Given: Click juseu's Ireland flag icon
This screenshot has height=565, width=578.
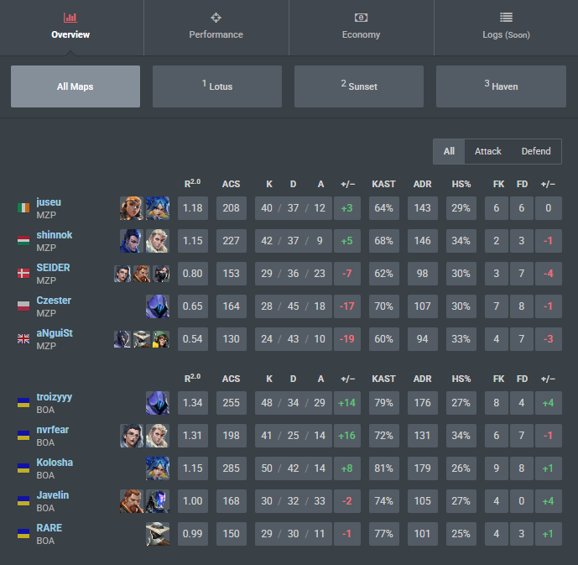Looking at the screenshot, I should point(23,208).
